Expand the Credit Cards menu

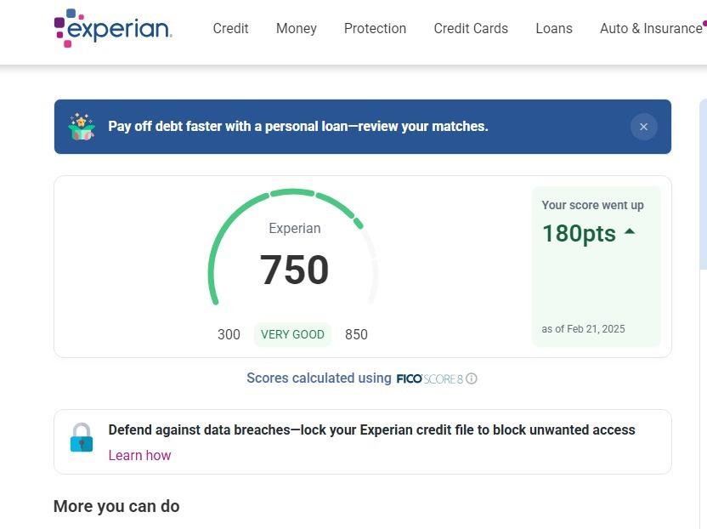tap(471, 28)
